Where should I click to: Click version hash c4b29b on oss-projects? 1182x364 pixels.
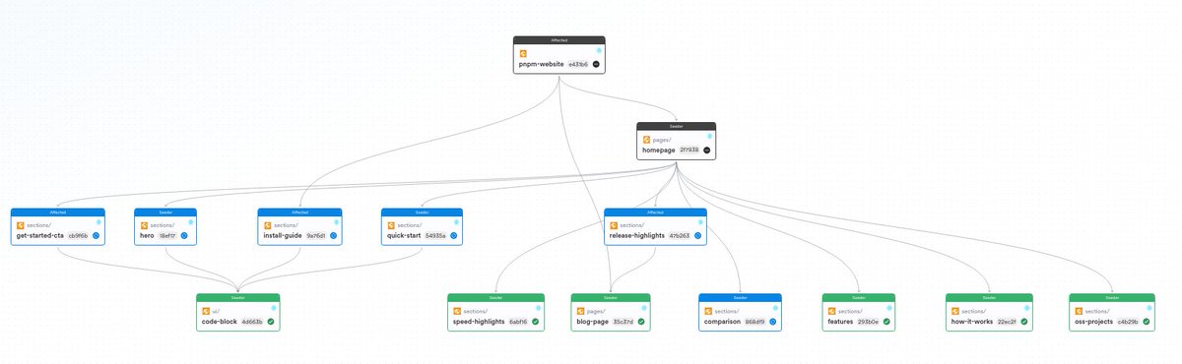(x=1129, y=322)
